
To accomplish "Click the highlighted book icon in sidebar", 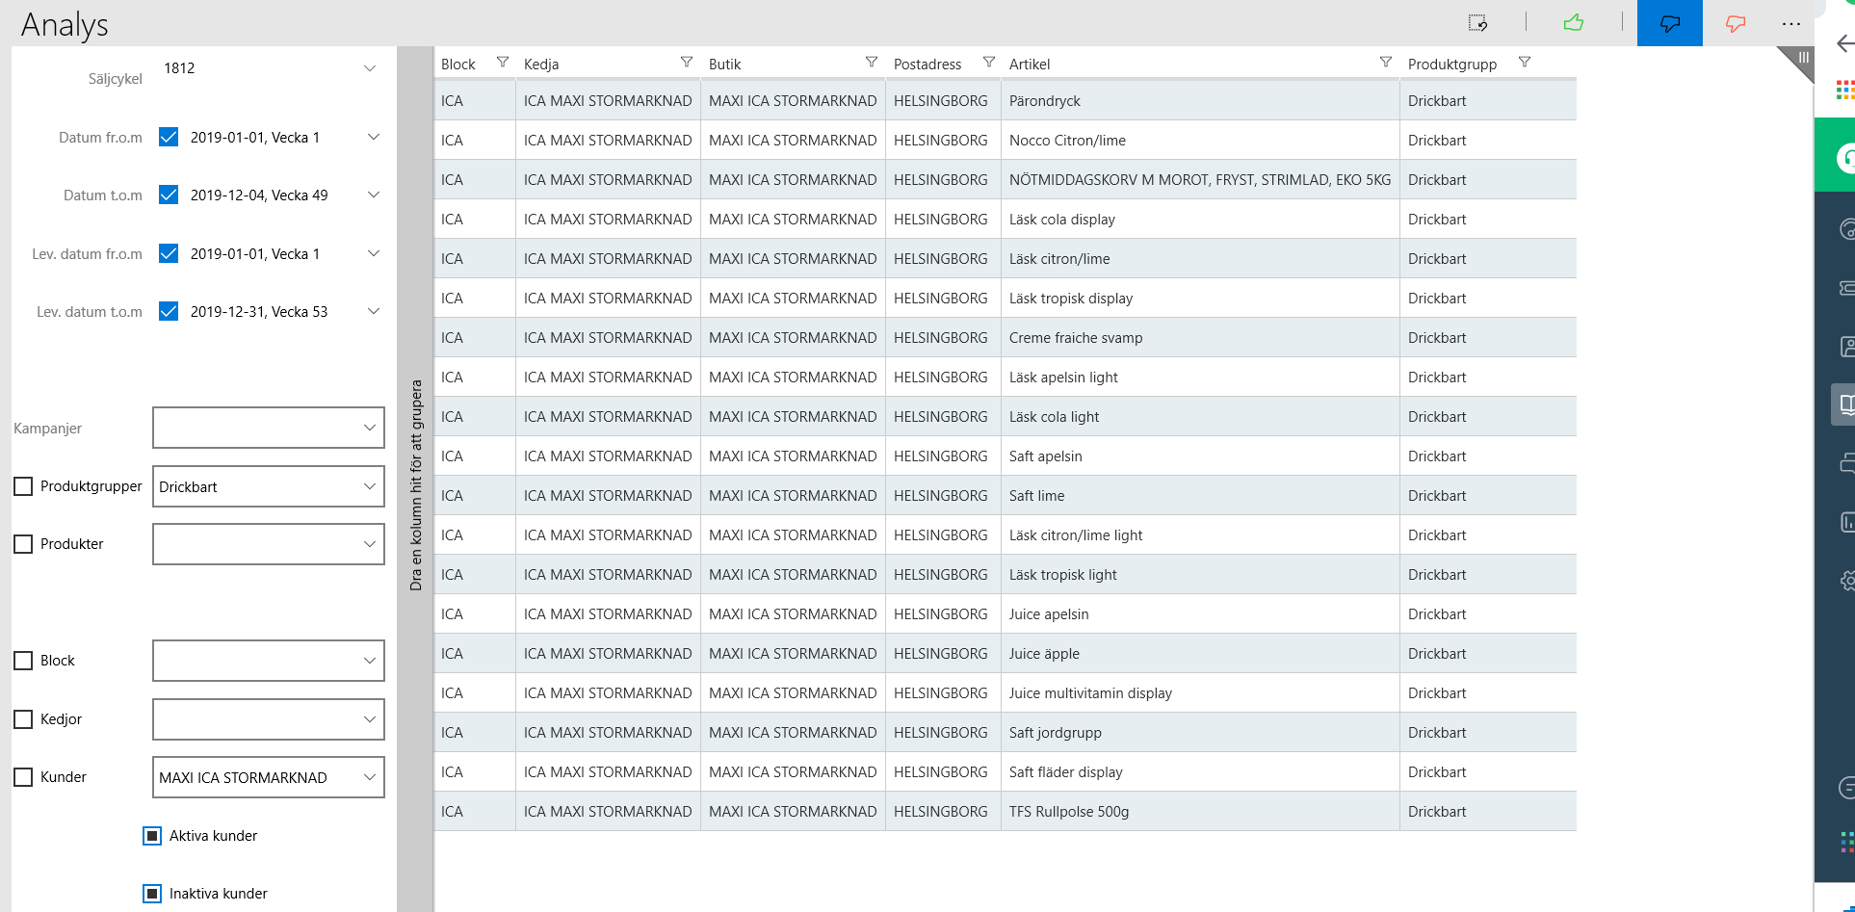I will (1844, 404).
